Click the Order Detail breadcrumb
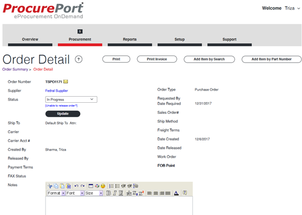 pyautogui.click(x=43, y=69)
